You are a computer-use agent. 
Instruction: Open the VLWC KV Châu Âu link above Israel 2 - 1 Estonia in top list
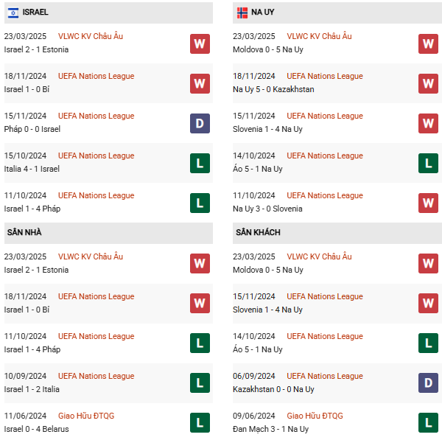coord(91,36)
